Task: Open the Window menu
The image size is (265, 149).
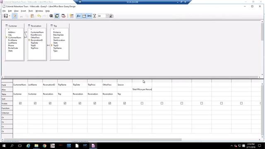Action: pos(39,11)
